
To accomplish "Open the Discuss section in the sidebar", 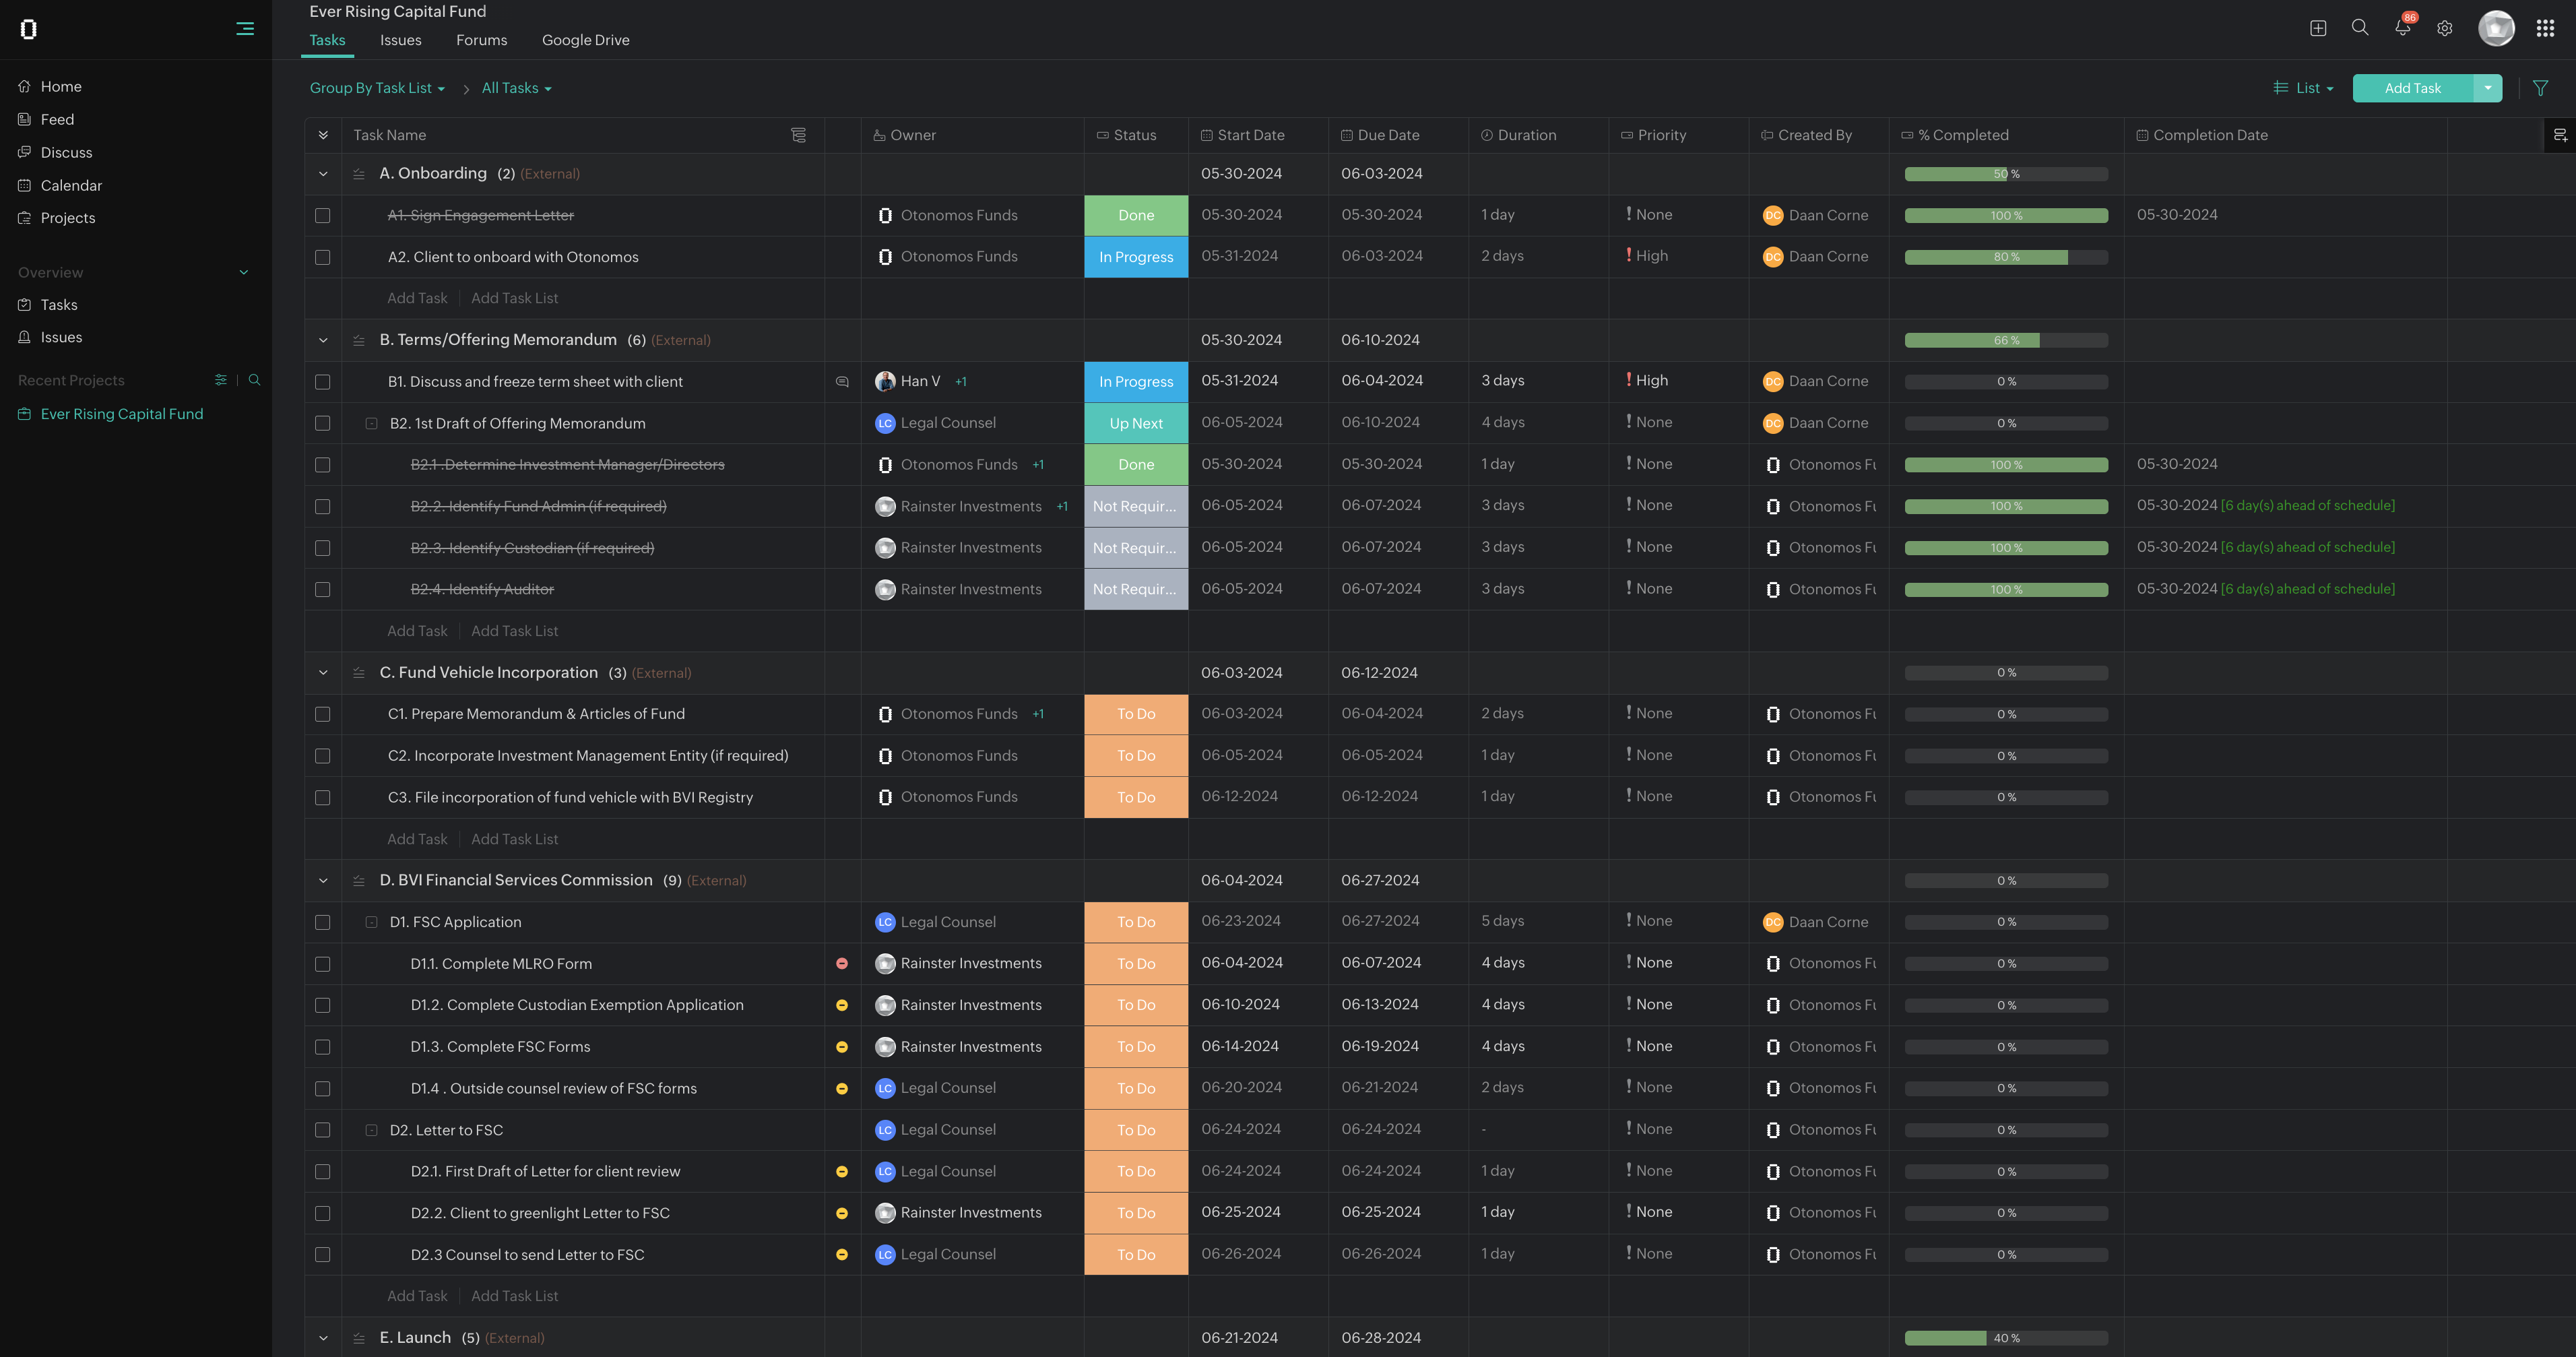I will coord(67,152).
